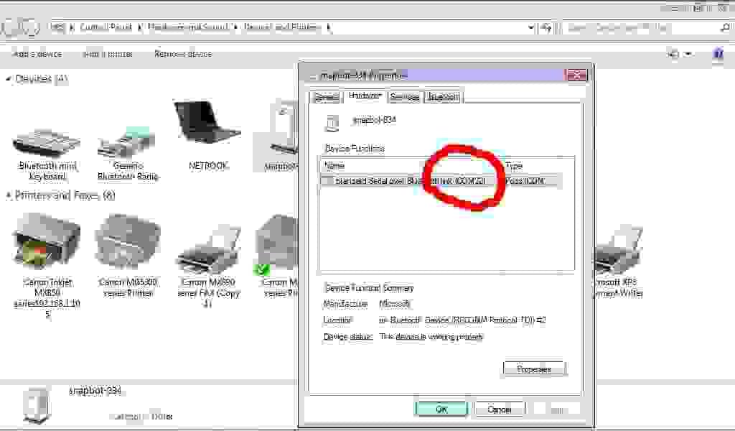Click Add a printer toolbar command
Image resolution: width=735 pixels, height=431 pixels.
click(x=108, y=54)
